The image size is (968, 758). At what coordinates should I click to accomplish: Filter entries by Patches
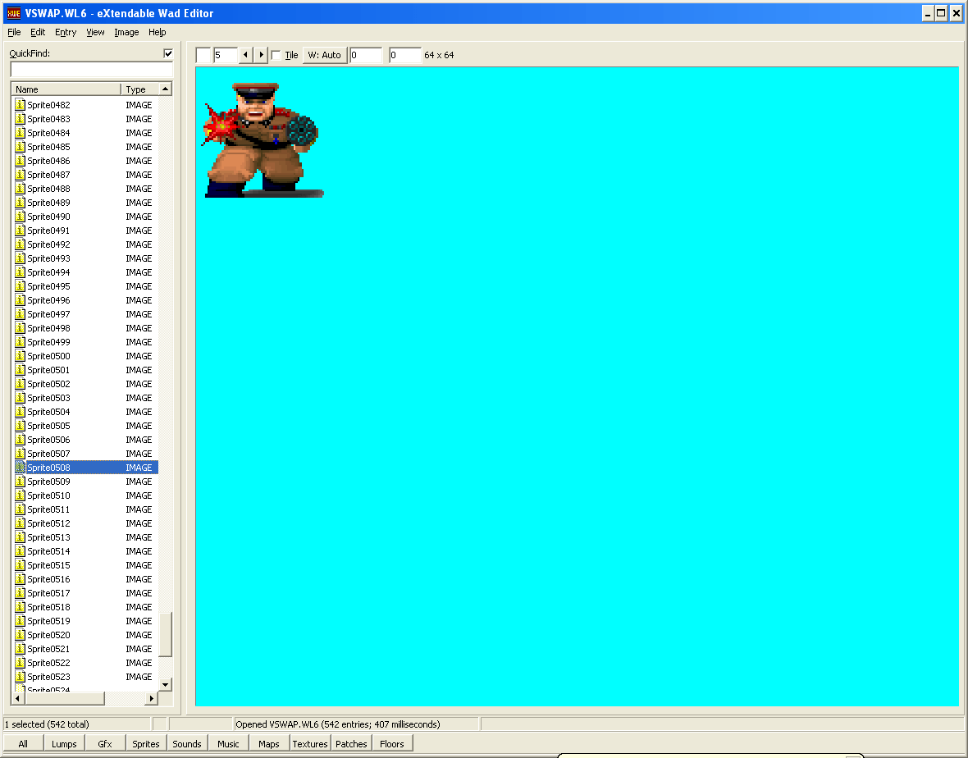tap(351, 744)
